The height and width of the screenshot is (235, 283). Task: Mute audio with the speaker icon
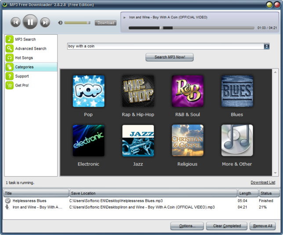point(60,23)
